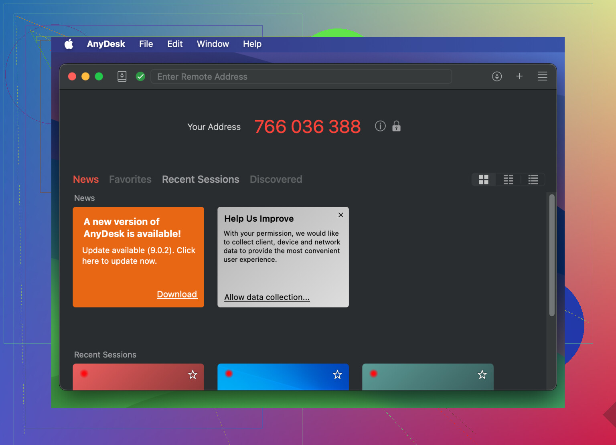Screen dimensions: 616x445
Task: Open the Edit menu
Action: tap(175, 44)
